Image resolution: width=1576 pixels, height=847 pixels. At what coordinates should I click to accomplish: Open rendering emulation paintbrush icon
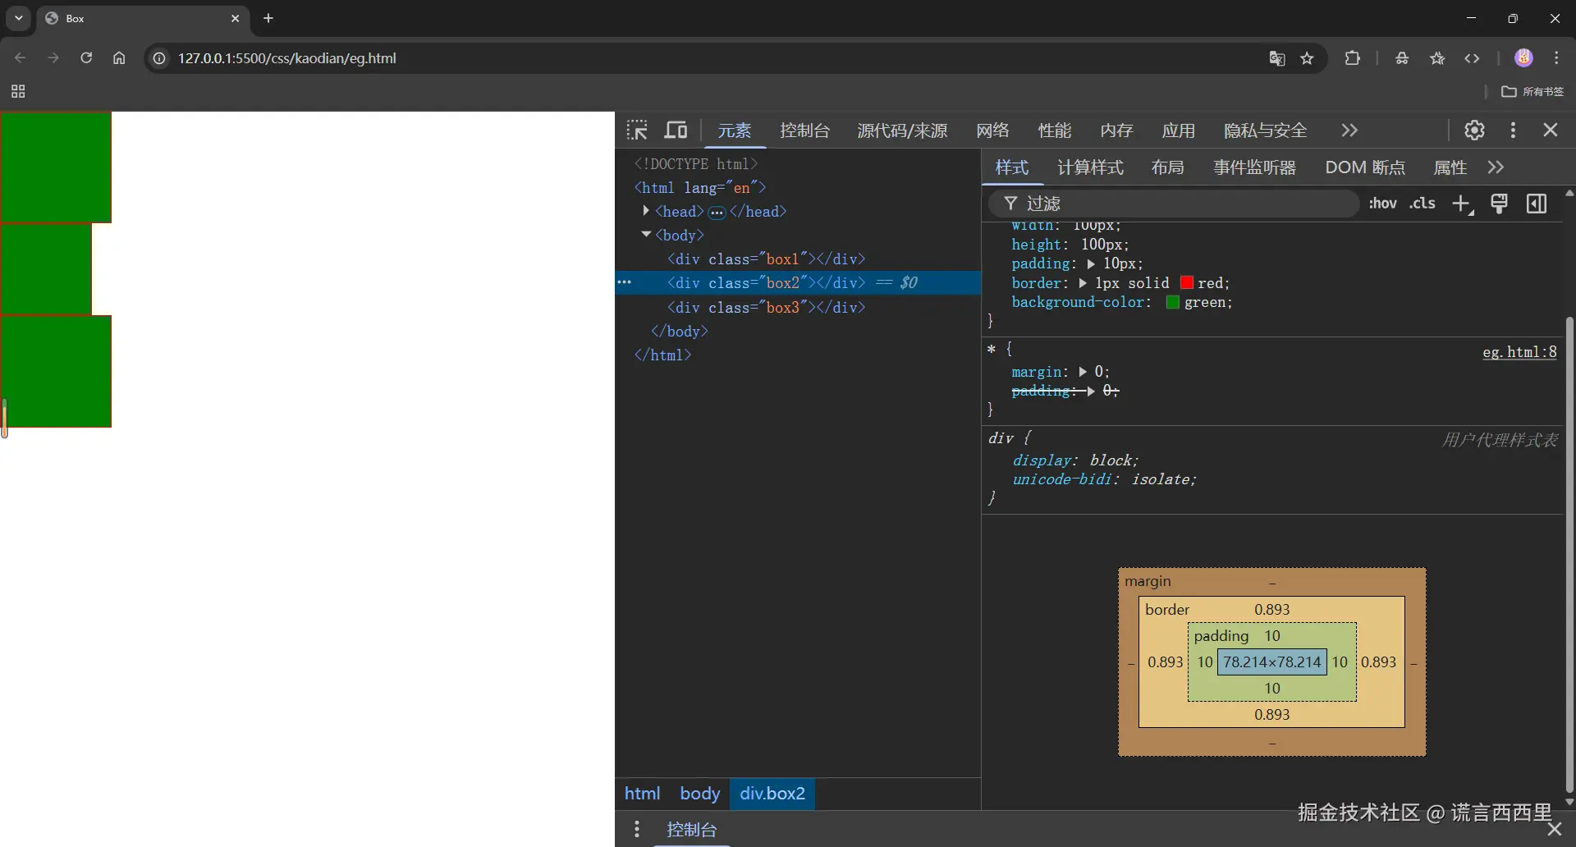(1499, 204)
